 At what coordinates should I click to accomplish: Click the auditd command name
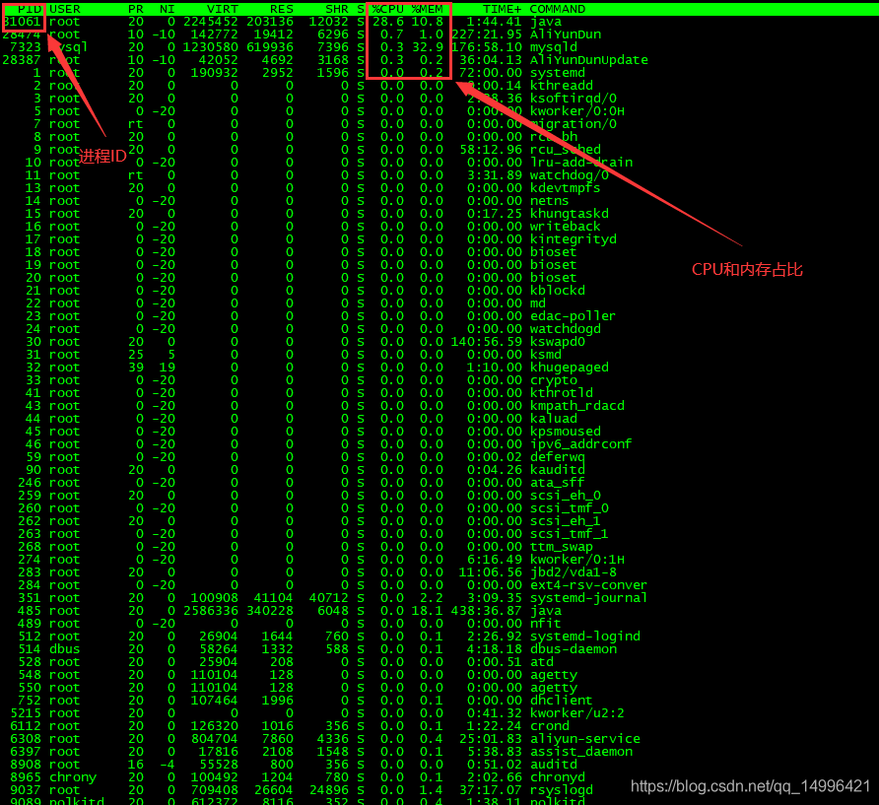pos(554,765)
